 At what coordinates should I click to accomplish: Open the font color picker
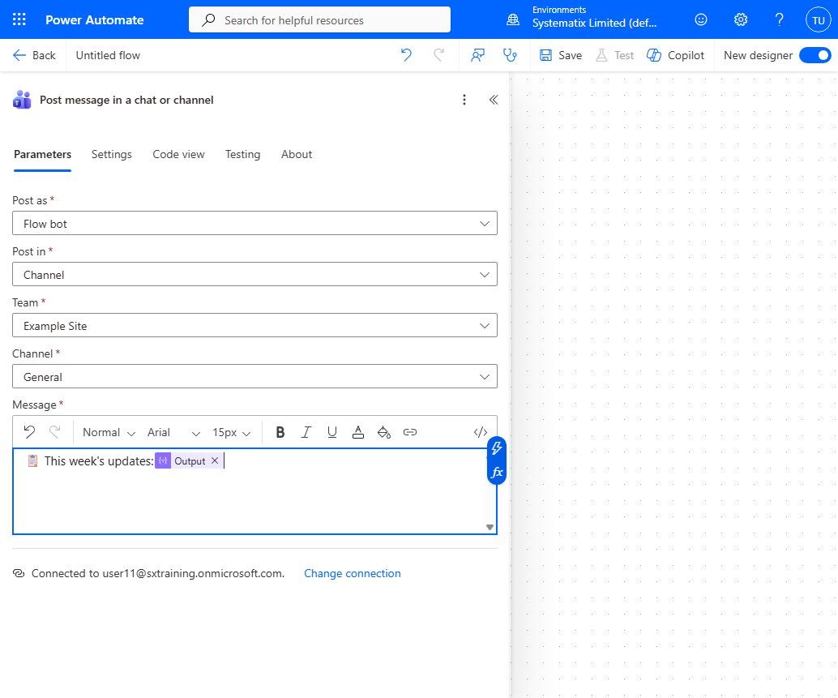click(x=358, y=432)
